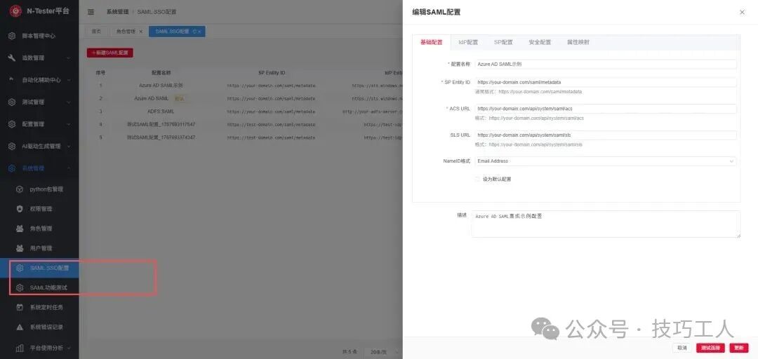Viewport: 758px width, 359px height.
Task: Close the 编辑SAML配置 drawer with X
Action: (x=742, y=12)
